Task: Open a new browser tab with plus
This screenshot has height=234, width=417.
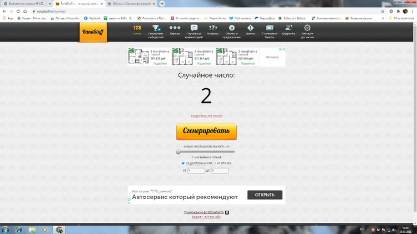Action: point(162,3)
